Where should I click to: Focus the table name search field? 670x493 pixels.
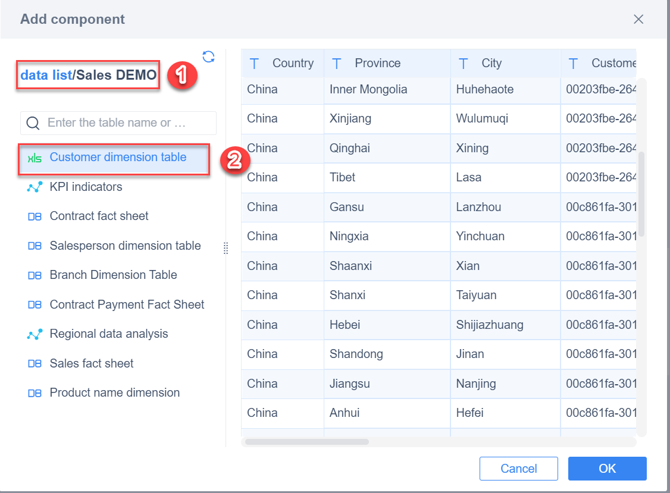click(118, 123)
